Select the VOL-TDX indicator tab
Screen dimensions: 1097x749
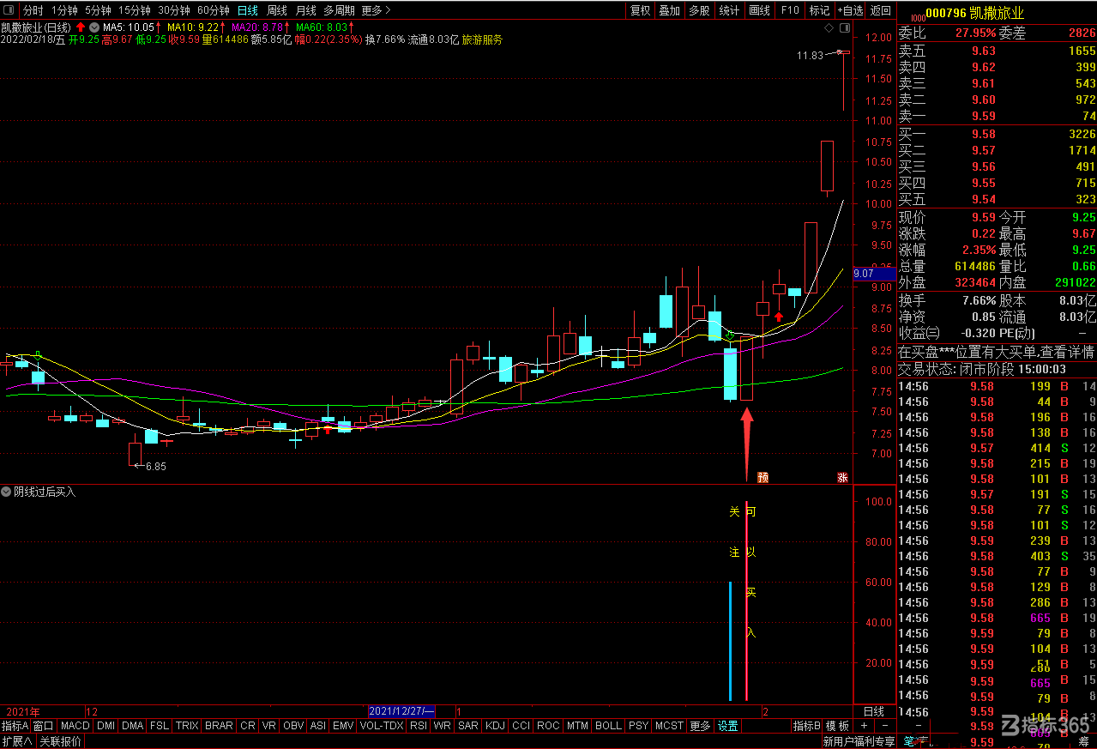382,726
